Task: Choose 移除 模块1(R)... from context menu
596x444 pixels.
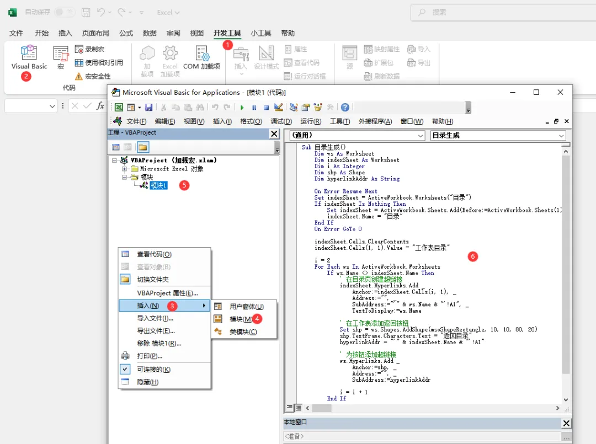Action: click(x=164, y=343)
